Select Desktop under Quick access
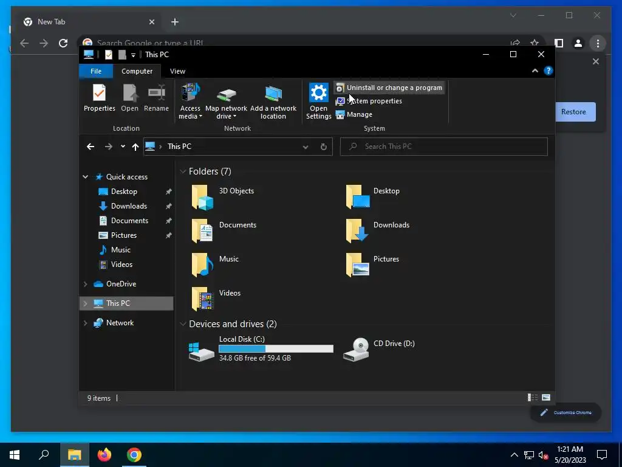The width and height of the screenshot is (622, 467). [x=124, y=192]
